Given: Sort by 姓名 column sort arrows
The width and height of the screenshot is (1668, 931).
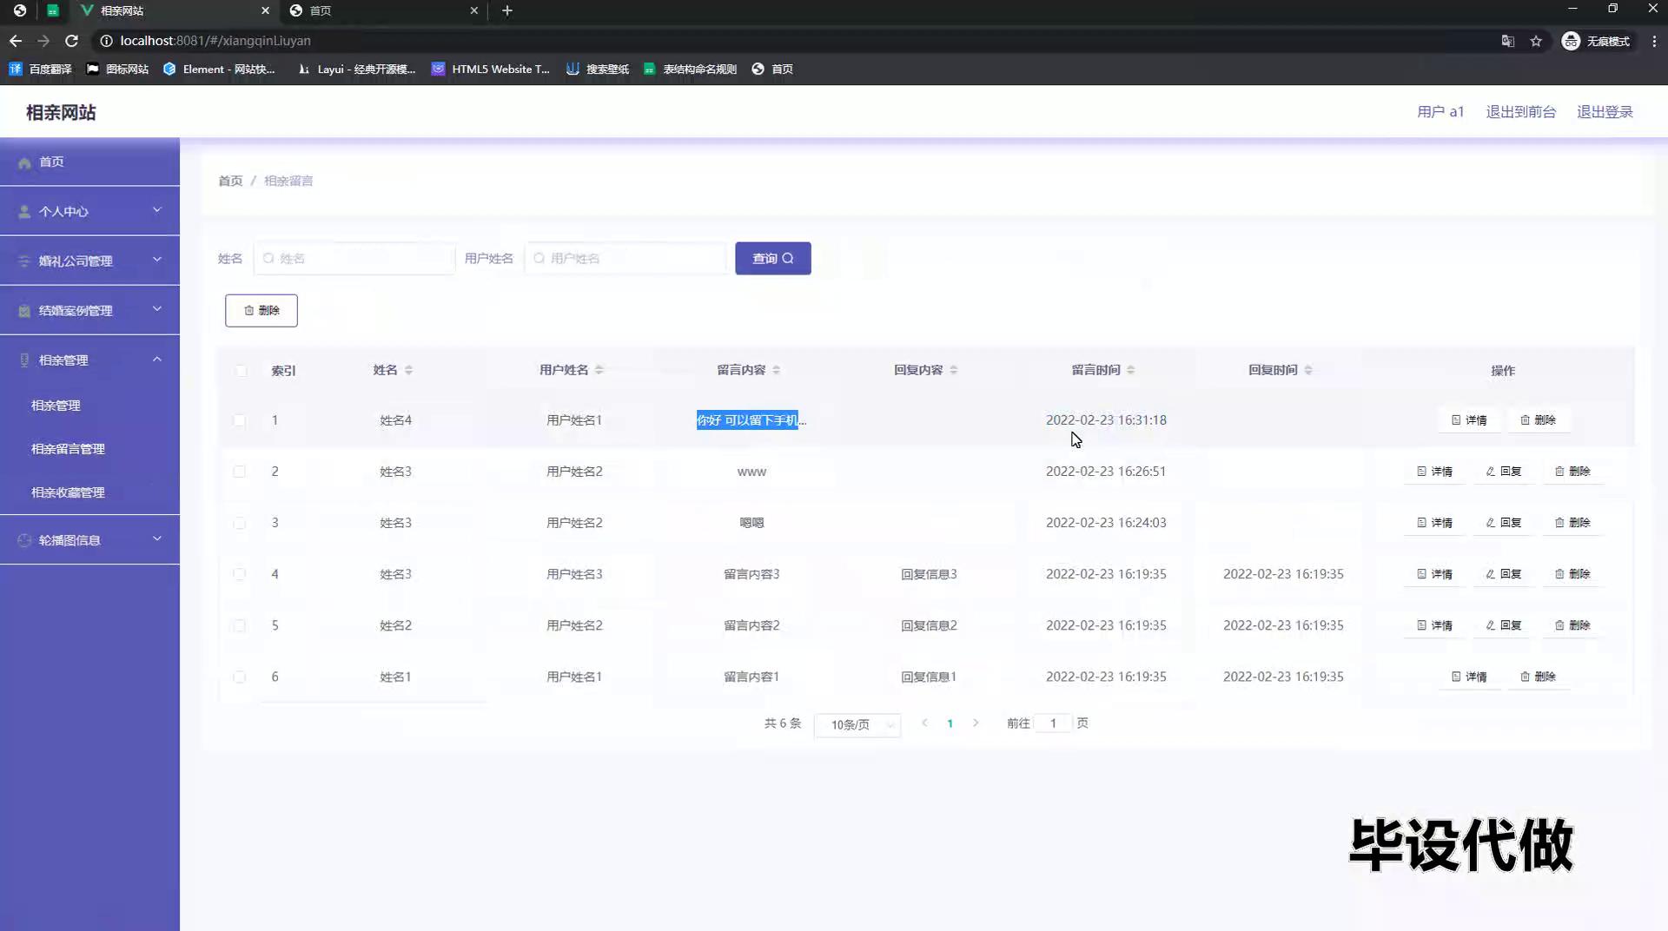Looking at the screenshot, I should tap(408, 370).
